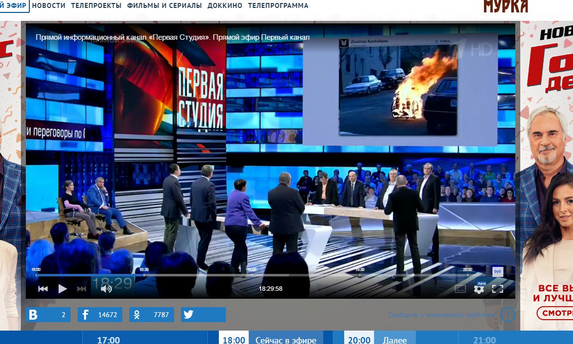Image resolution: width=573 pixels, height=344 pixels.
Task: Select the ЭФИР tab in navigation
Action: click(14, 5)
